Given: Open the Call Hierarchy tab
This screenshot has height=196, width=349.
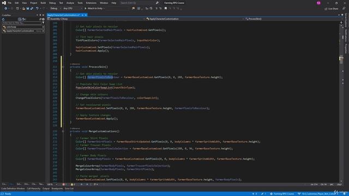Looking at the screenshot, I should pyautogui.click(x=34, y=189).
